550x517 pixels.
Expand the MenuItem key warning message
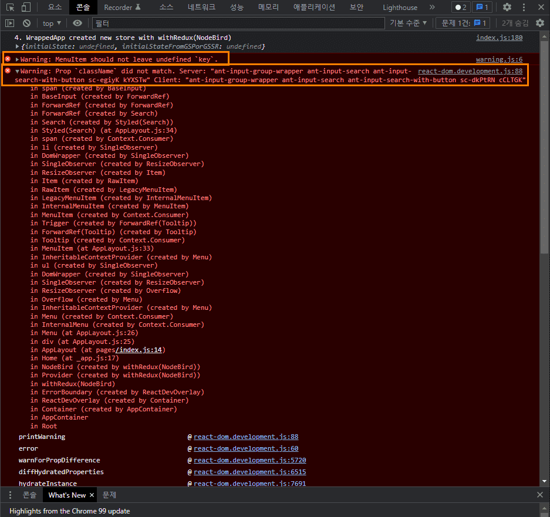pos(18,59)
